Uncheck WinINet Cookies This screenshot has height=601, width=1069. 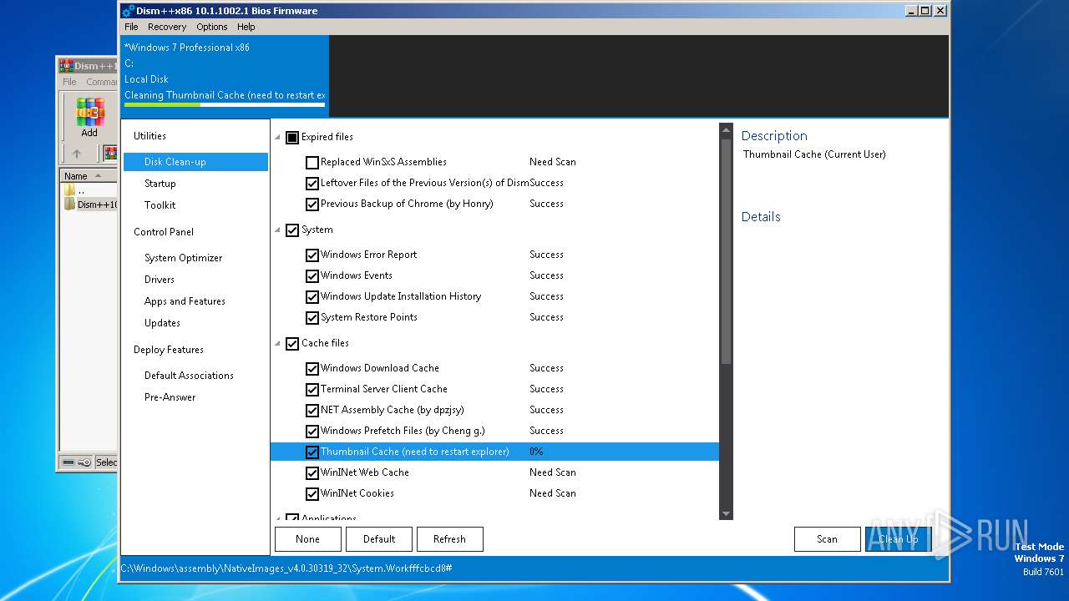(x=312, y=494)
